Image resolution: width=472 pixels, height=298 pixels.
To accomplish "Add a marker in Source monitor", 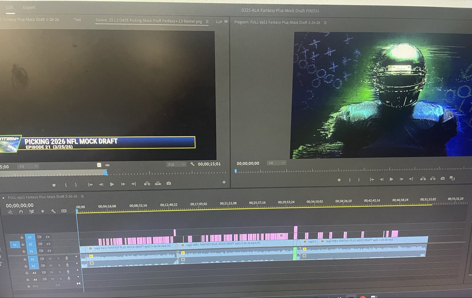I will coord(54,185).
